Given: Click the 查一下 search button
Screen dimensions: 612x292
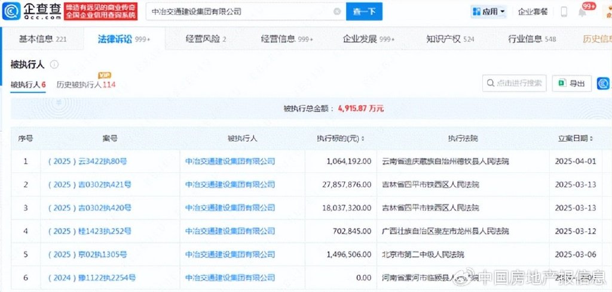Looking at the screenshot, I should [x=364, y=12].
